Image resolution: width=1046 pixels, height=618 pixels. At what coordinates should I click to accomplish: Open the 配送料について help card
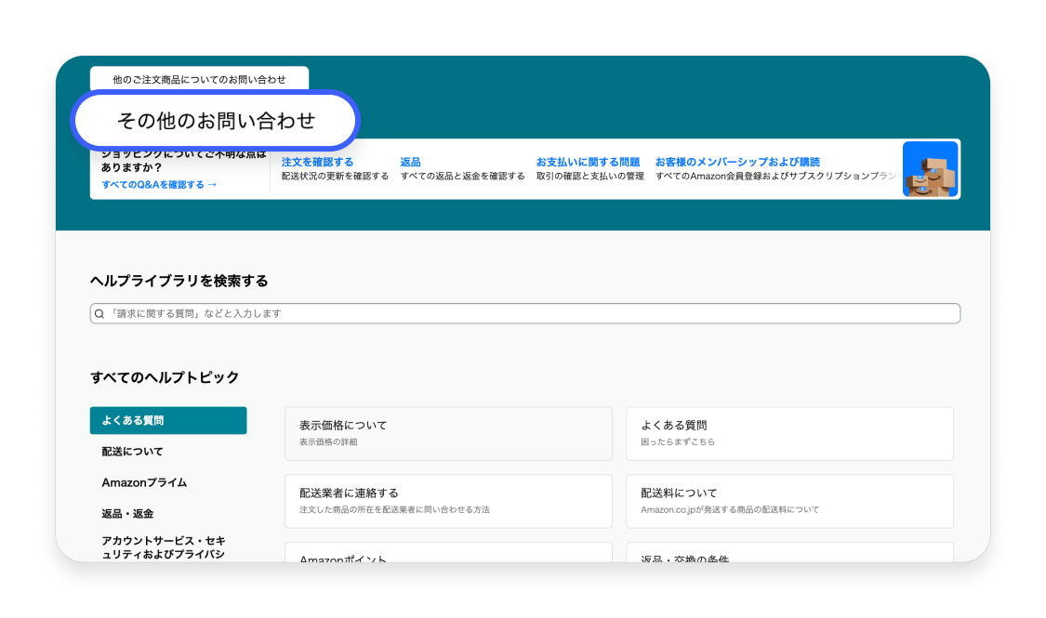pyautogui.click(x=789, y=501)
